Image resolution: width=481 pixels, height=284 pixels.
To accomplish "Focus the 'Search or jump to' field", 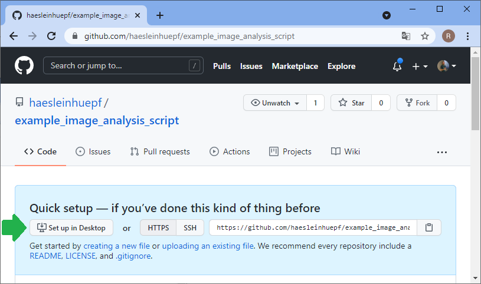I will 123,65.
